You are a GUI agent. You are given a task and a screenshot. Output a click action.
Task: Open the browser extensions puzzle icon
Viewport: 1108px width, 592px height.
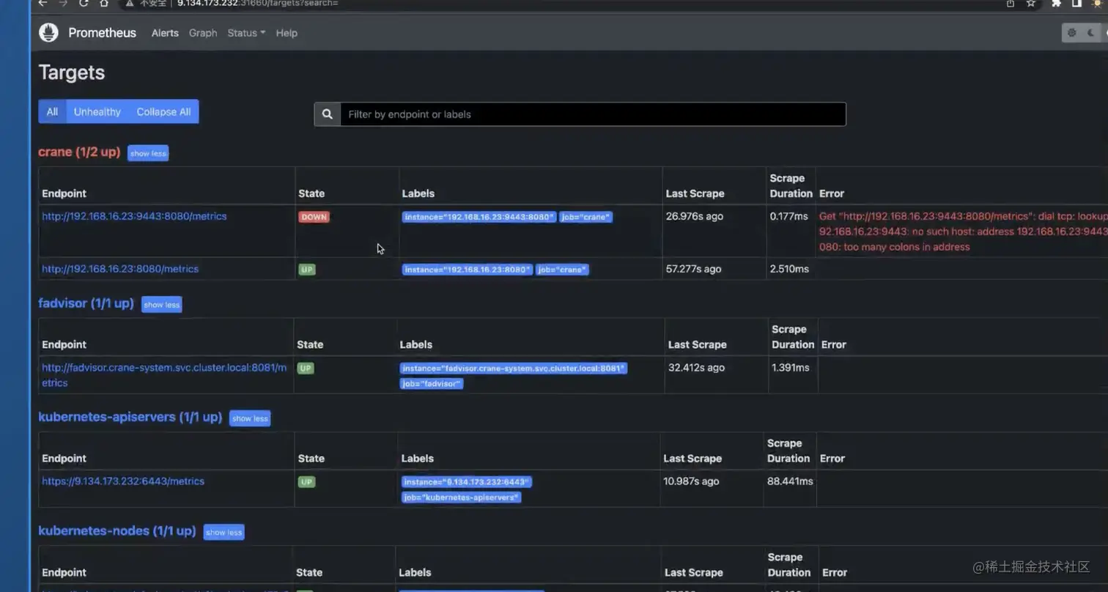1056,3
